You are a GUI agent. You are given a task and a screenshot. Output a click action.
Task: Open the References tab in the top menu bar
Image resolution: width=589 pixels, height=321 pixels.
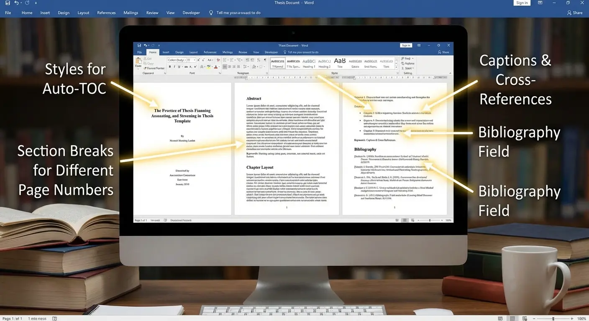tap(106, 13)
